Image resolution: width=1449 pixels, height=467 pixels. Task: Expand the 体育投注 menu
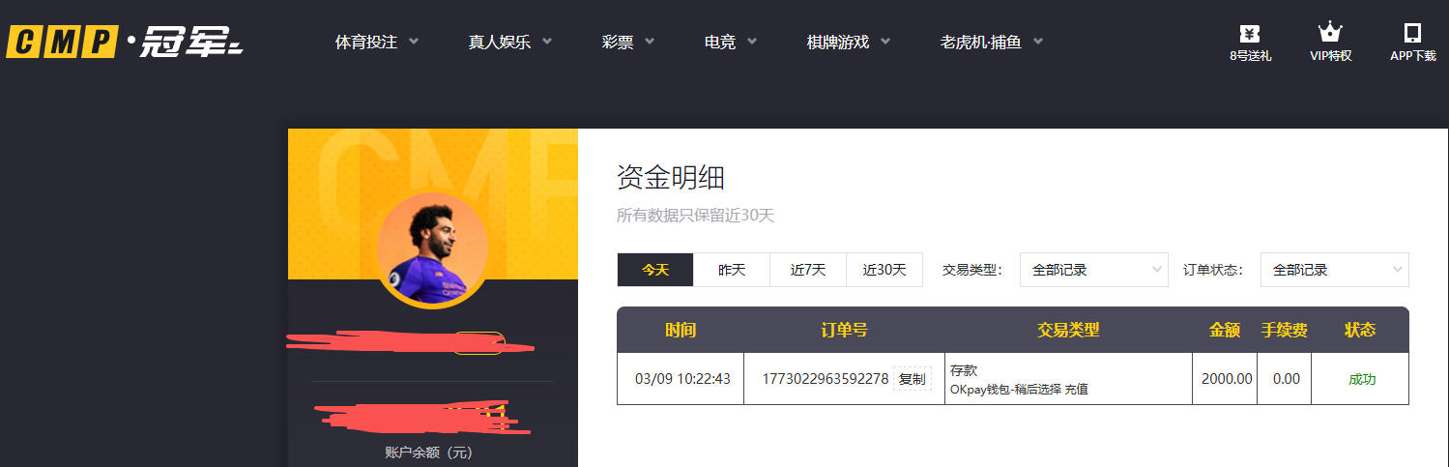376,43
